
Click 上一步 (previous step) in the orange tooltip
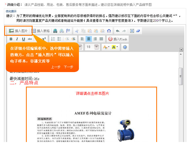pos(56,67)
